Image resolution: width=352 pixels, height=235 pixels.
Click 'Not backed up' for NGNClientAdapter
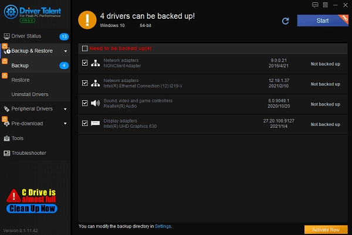[x=325, y=64]
